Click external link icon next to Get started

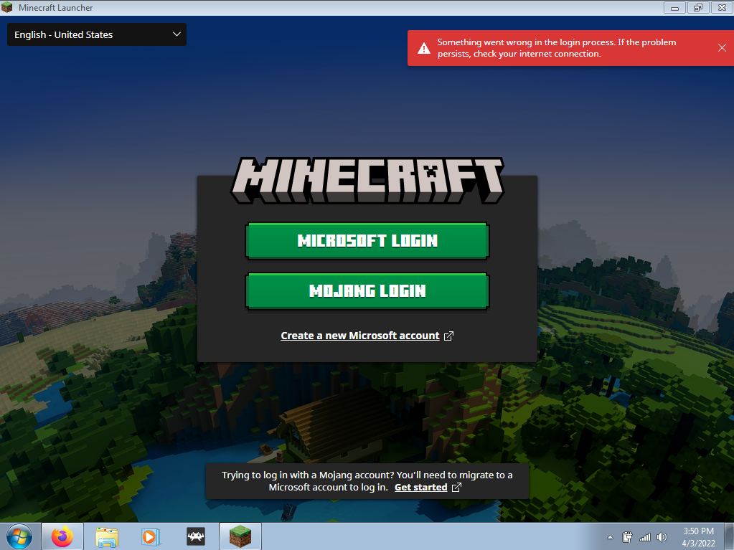456,488
